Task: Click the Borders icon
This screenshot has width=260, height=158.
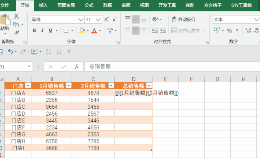Action: point(66,31)
